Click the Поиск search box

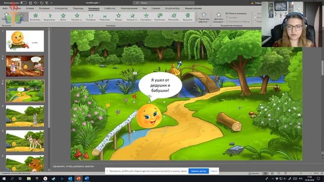tap(164, 3)
